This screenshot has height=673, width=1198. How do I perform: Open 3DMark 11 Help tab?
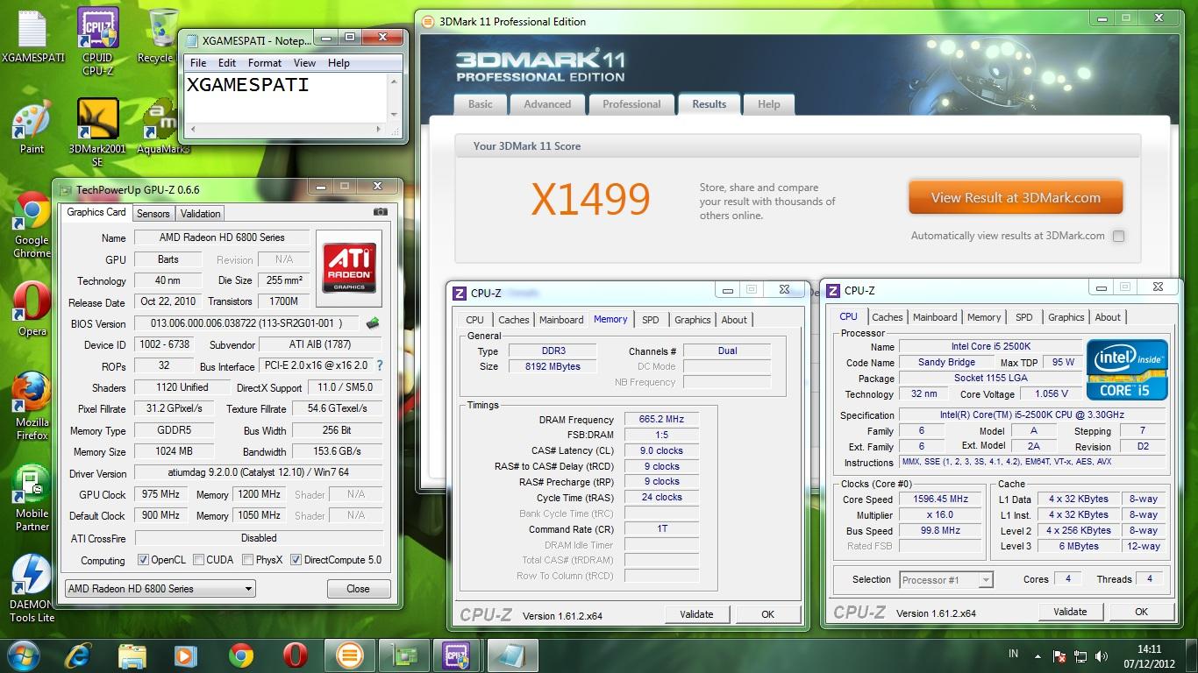[769, 104]
